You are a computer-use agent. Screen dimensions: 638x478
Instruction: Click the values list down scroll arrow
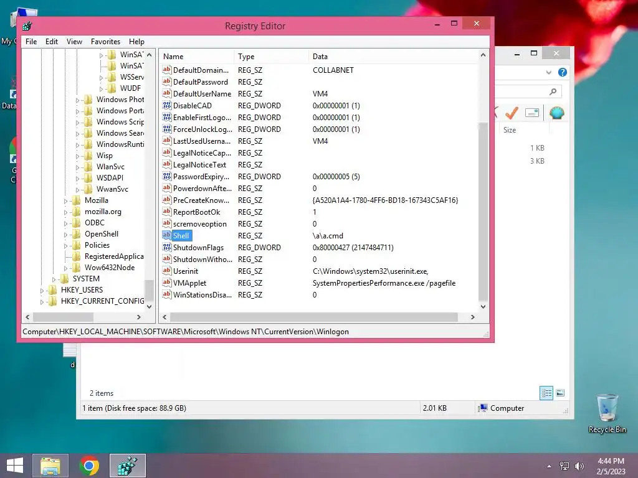[483, 307]
